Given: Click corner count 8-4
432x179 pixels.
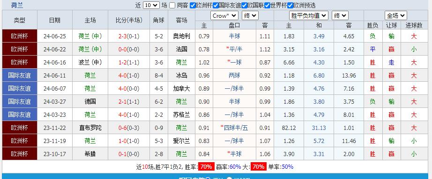Looking at the screenshot, I should pos(159,76).
